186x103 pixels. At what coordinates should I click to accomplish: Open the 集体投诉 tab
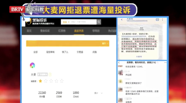45,31
